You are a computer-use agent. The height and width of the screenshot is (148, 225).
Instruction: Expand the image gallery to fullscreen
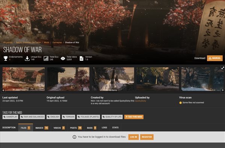(223, 68)
